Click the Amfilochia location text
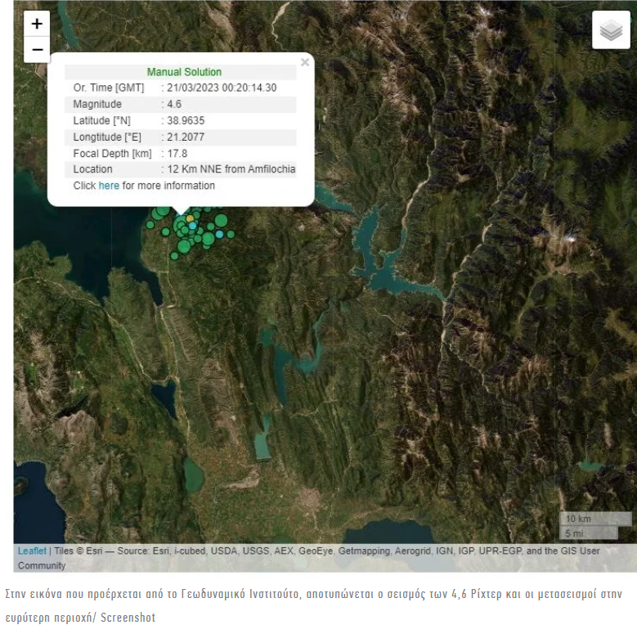This screenshot has width=637, height=634. pyautogui.click(x=231, y=169)
